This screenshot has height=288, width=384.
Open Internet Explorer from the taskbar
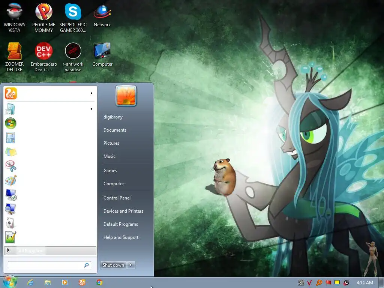coord(30,282)
